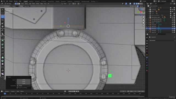Open the Keying dropdown in timeline

[x=13, y=91]
